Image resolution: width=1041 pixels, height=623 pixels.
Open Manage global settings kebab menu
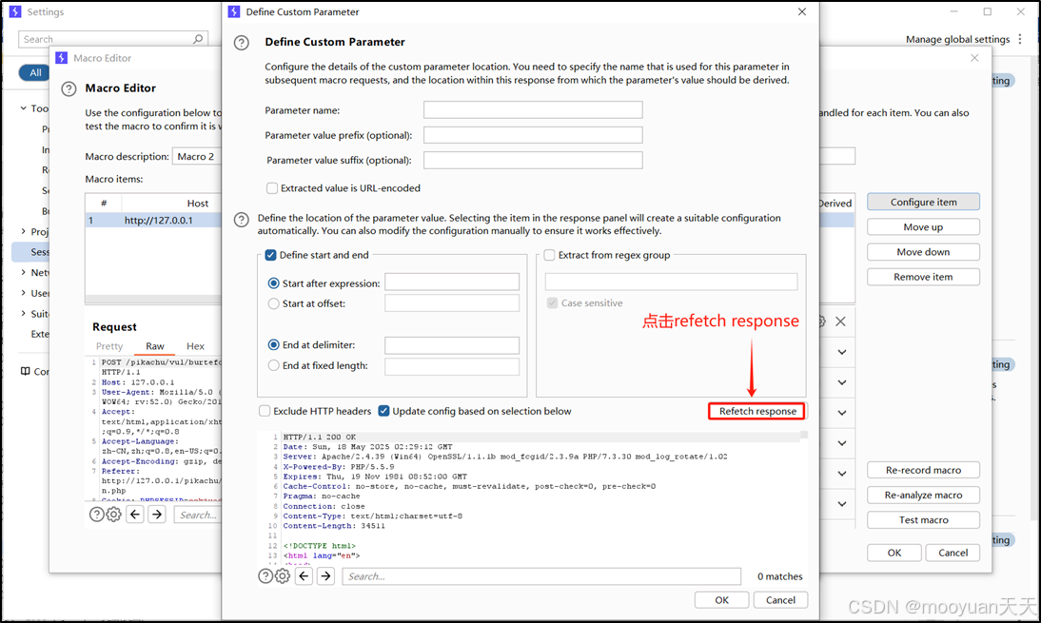pyautogui.click(x=1020, y=39)
